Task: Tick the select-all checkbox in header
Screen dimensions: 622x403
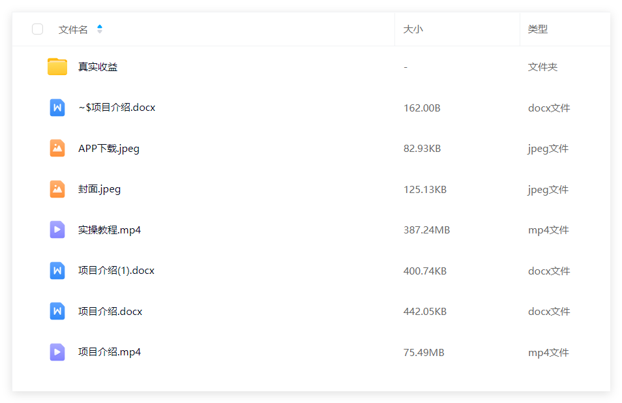Action: tap(37, 29)
